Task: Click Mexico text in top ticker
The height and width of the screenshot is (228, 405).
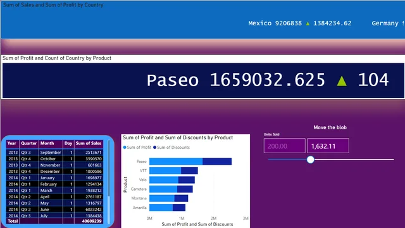Action: [x=260, y=23]
